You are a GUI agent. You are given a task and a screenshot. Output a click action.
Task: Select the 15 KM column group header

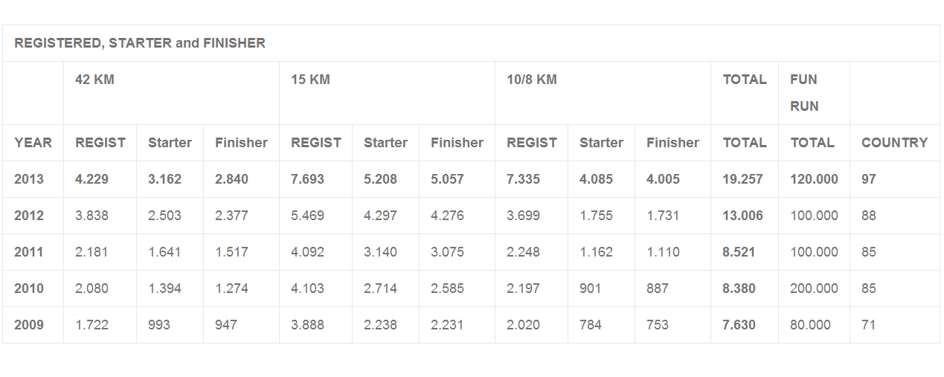tap(310, 80)
